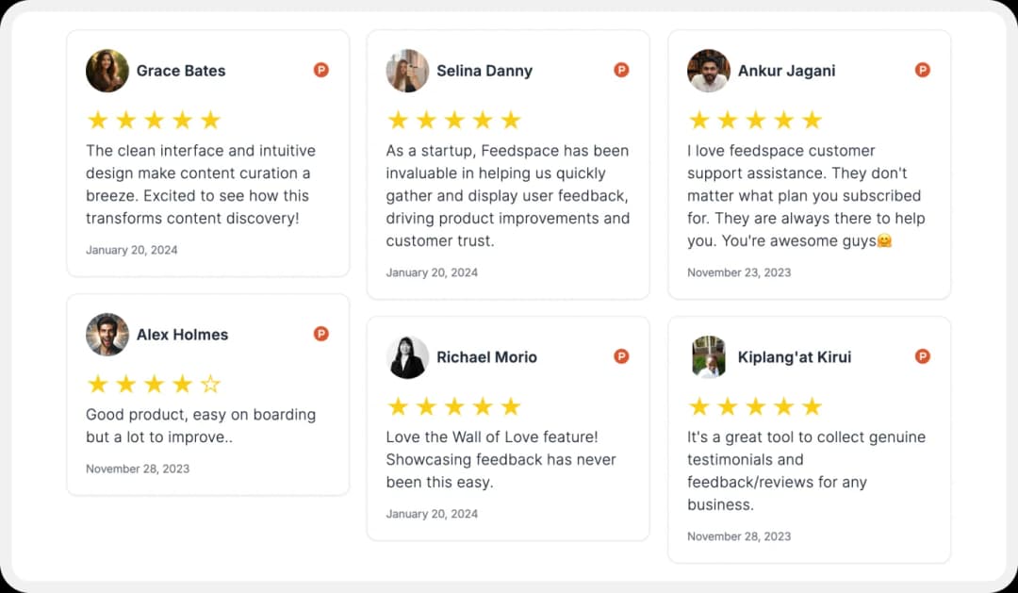Click the Product Hunt icon on Selina Danny's card
The height and width of the screenshot is (593, 1018).
pyautogui.click(x=621, y=69)
